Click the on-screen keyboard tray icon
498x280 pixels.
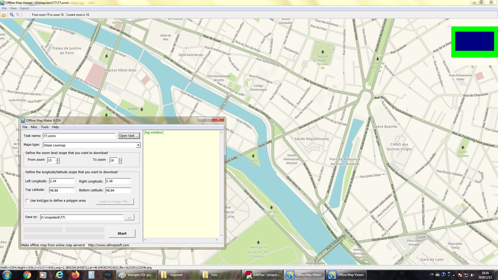(x=438, y=274)
